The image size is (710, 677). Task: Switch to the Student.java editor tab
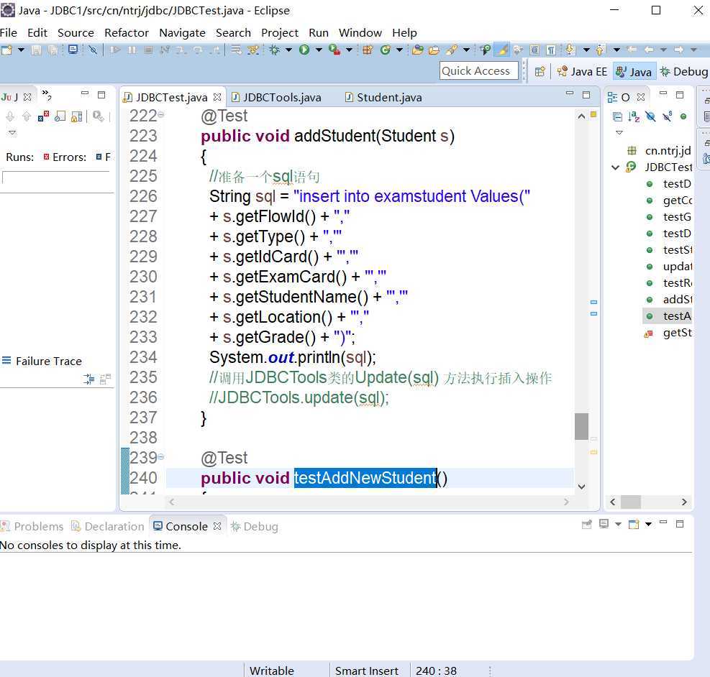(383, 97)
